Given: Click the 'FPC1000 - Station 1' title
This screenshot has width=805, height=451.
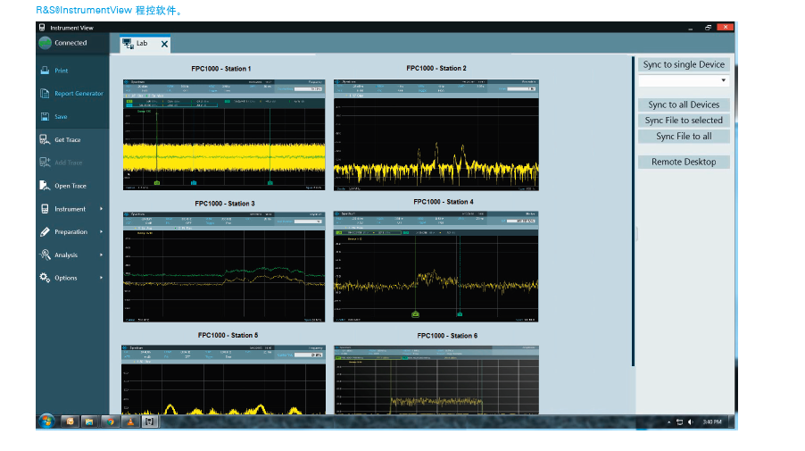Looking at the screenshot, I should point(221,69).
